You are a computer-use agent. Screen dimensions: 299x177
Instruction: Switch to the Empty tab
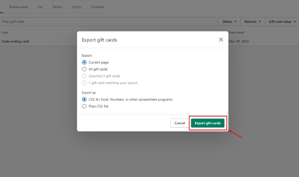[76, 7]
